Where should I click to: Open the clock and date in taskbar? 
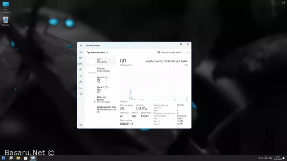277,158
